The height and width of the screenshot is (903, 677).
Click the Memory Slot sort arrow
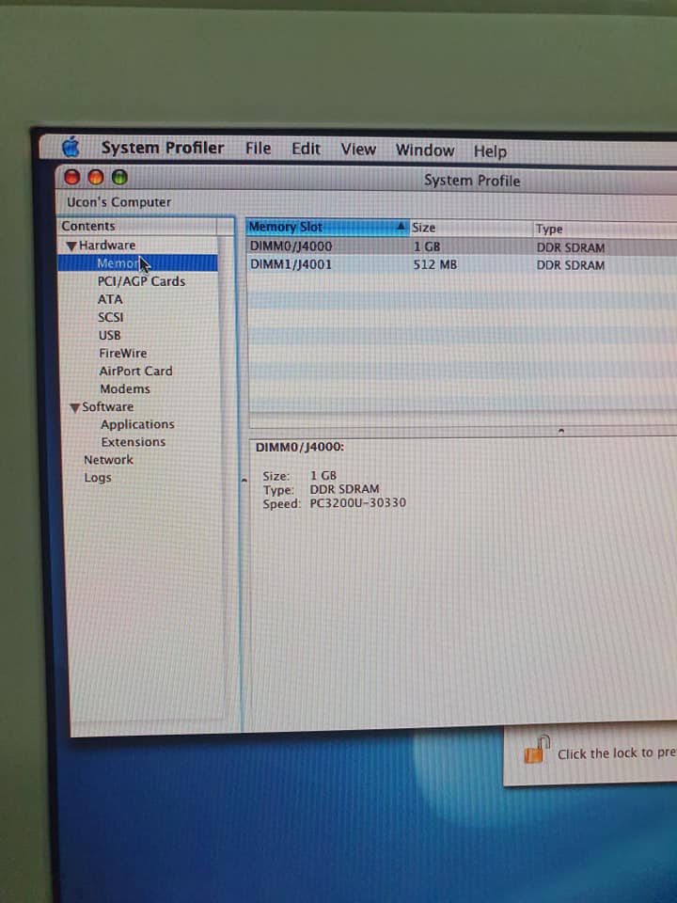[401, 227]
